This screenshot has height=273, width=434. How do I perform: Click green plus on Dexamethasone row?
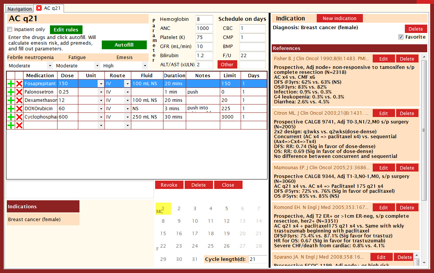click(x=11, y=100)
